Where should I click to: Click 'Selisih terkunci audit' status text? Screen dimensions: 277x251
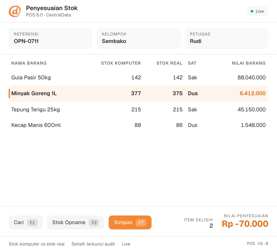93,244
